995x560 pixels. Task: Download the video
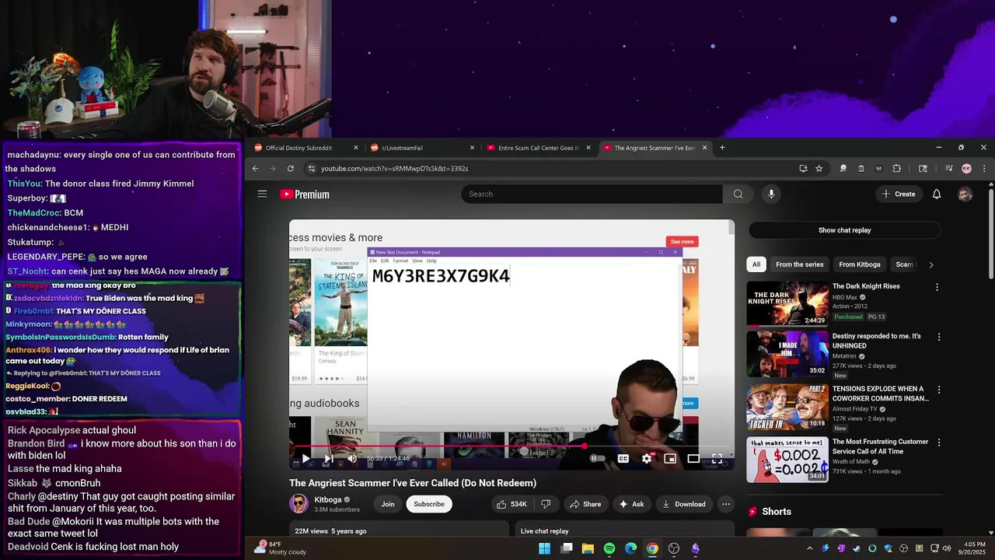point(684,504)
